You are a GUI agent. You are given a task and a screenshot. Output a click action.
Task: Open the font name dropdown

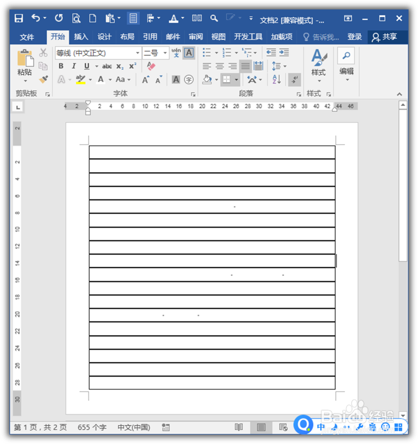point(138,53)
